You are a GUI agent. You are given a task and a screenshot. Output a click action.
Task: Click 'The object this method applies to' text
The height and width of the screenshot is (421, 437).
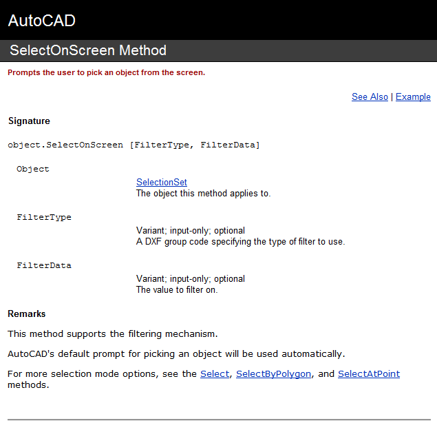point(204,194)
